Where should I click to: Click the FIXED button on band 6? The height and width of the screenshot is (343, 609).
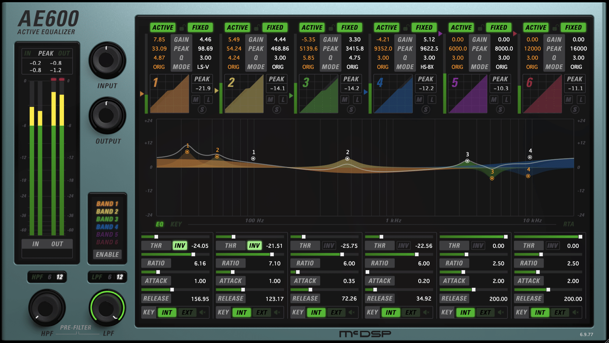[573, 27]
